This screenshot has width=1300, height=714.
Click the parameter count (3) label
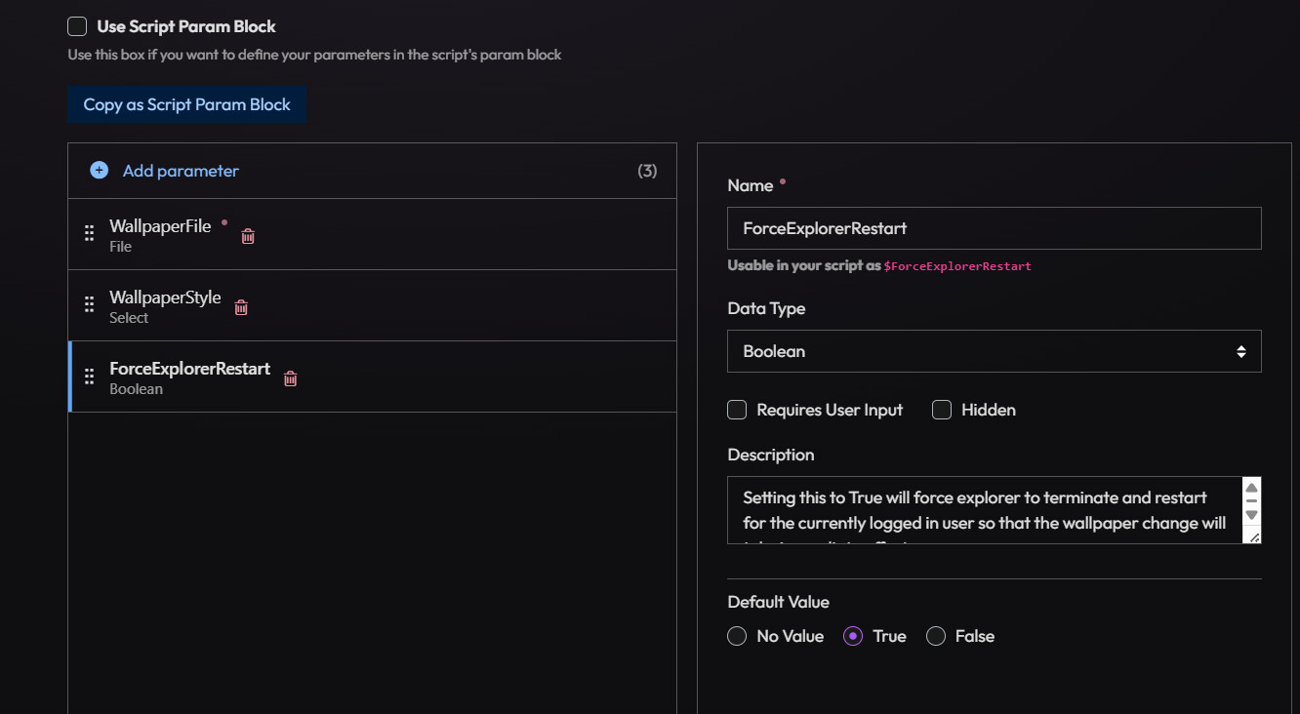coord(647,171)
